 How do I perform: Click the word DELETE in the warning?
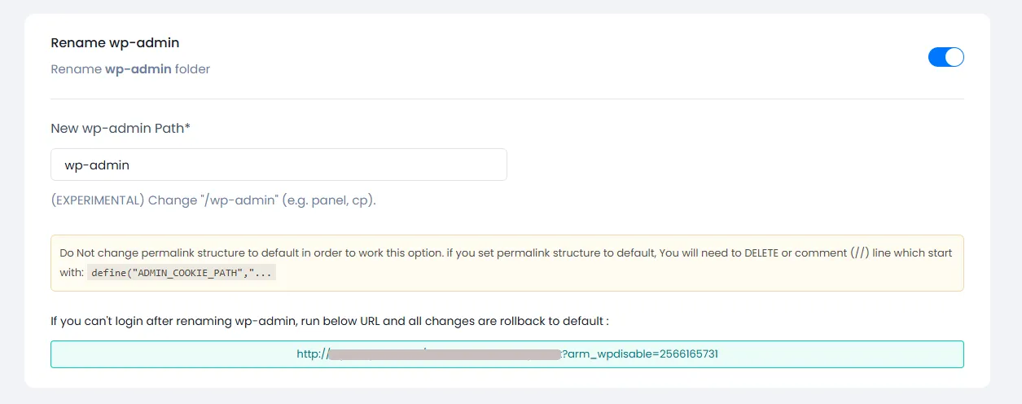[761, 253]
